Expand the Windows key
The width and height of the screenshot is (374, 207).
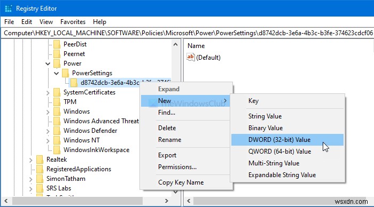point(48,112)
